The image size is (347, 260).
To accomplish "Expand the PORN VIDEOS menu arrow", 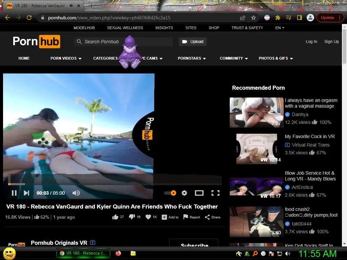I will (80, 59).
